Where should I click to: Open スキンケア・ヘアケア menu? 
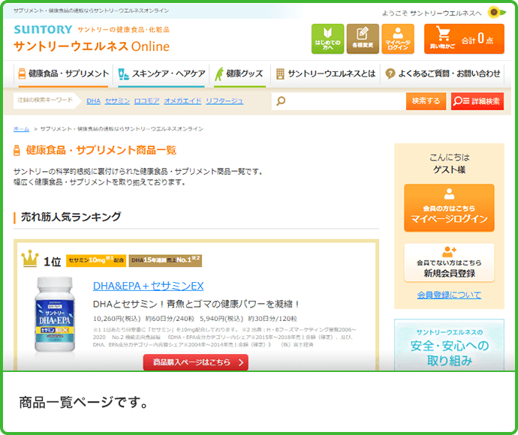[x=161, y=73]
